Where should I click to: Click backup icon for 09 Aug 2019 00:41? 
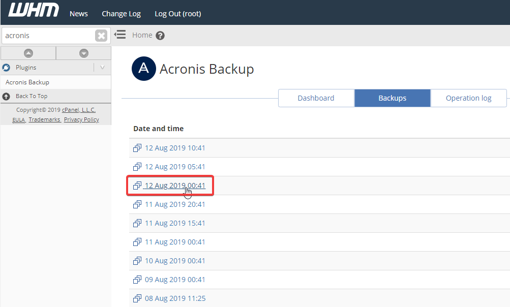tap(137, 280)
